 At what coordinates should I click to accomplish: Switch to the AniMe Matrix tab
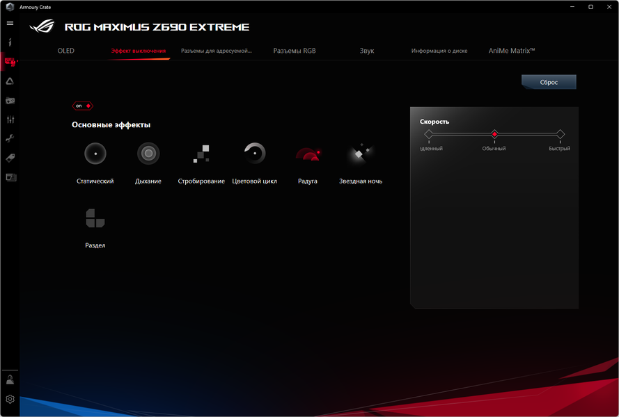(x=512, y=51)
